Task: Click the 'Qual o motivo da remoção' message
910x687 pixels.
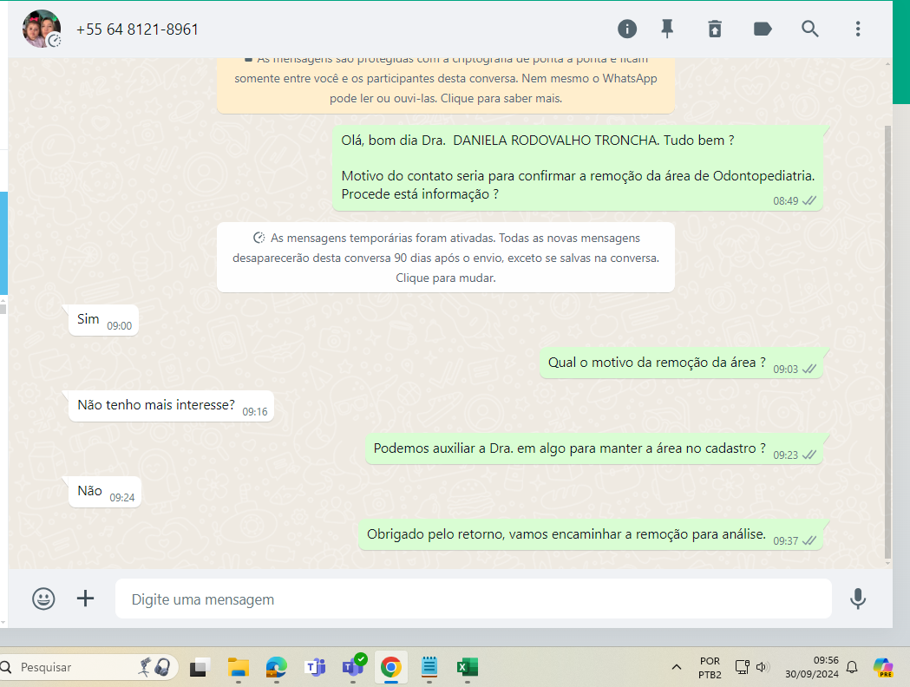Action: [681, 363]
